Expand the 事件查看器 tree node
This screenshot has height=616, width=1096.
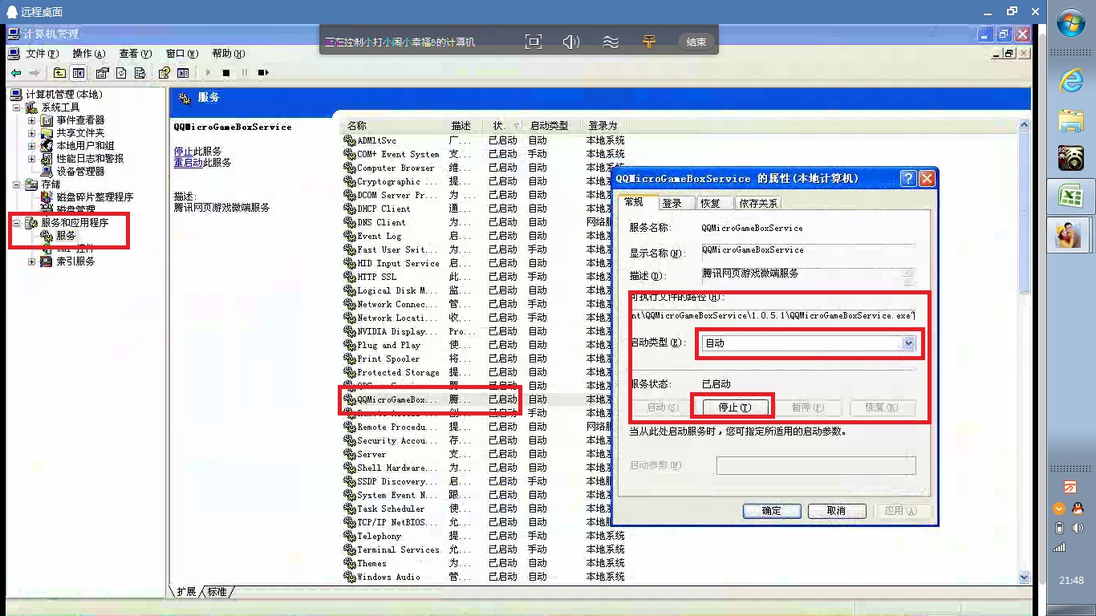click(32, 120)
